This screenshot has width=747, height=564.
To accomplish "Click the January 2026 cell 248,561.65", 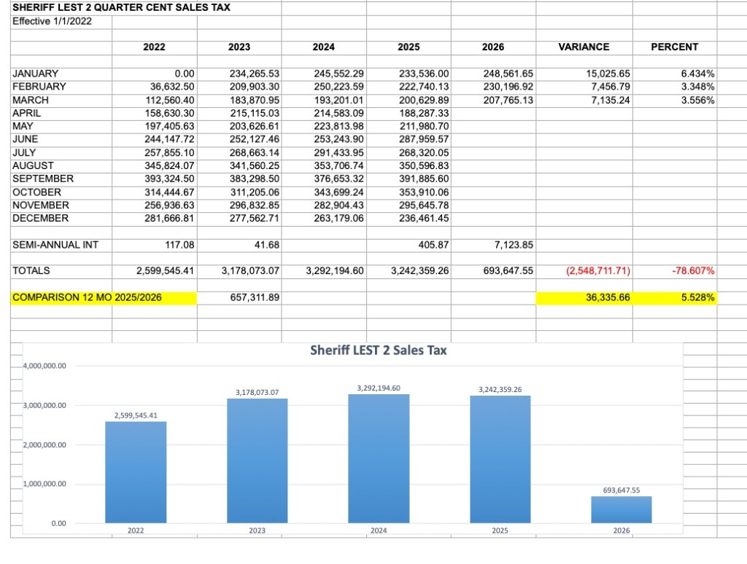I will pos(508,74).
